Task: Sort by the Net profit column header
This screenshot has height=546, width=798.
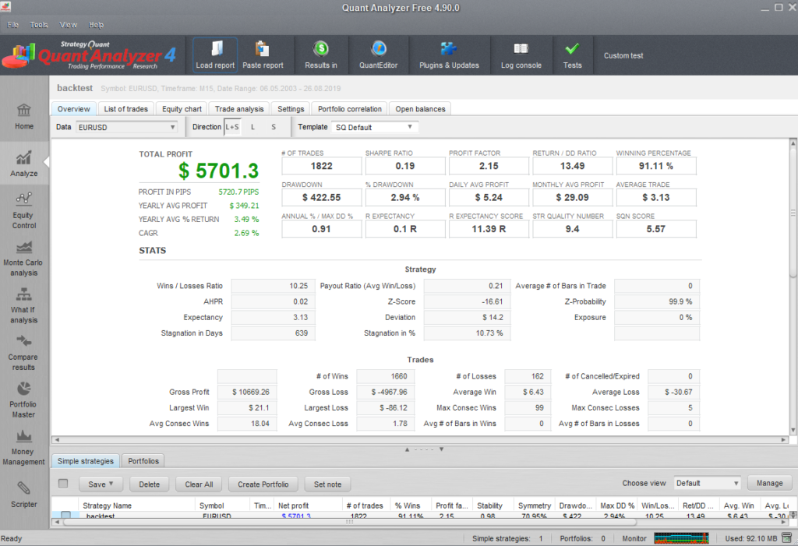Action: (308, 505)
